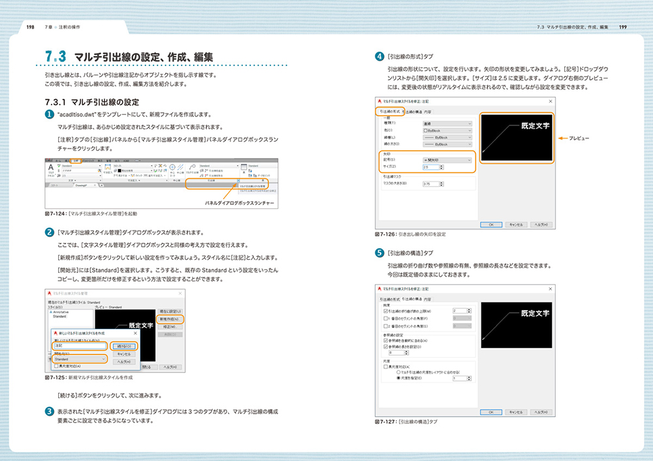This screenshot has width=653, height=461.
Task: Open the 線の太さ ByBlock lineweight dropdown
Action: tap(447, 144)
